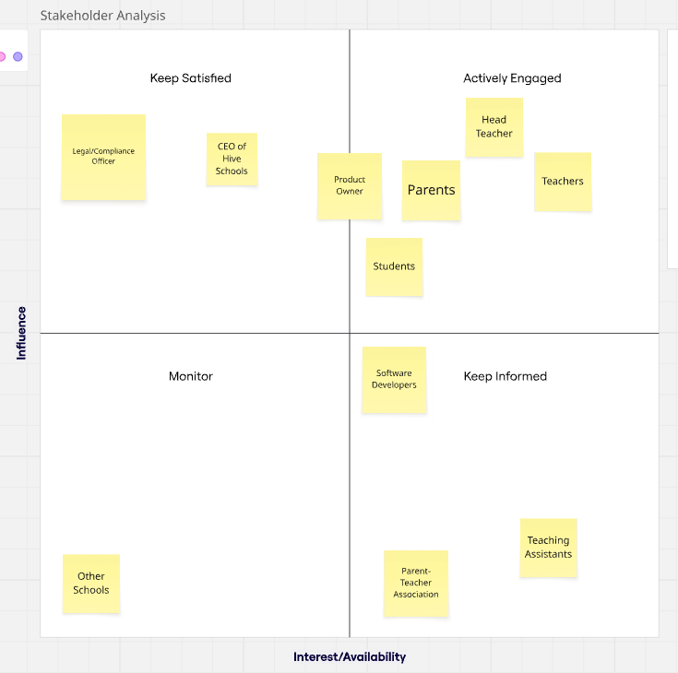Click the Interest/Availability axis label

pyautogui.click(x=350, y=656)
